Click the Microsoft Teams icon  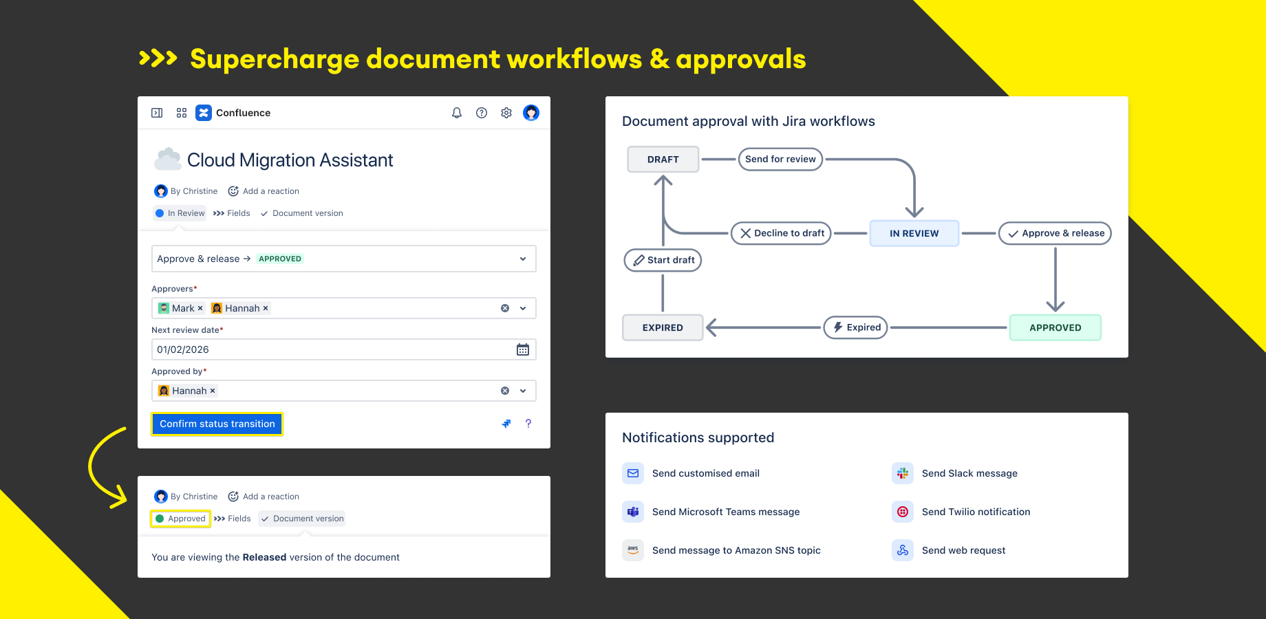pyautogui.click(x=633, y=512)
